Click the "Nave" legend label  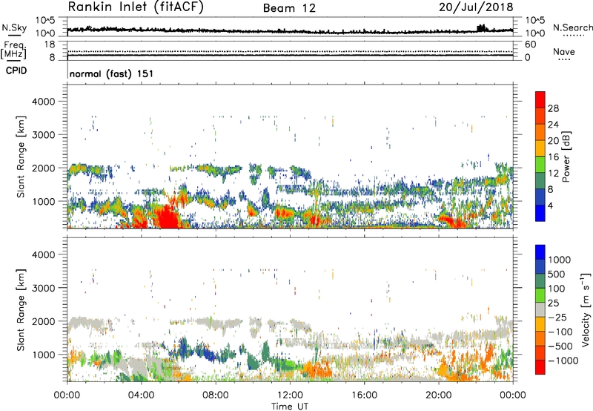coord(564,52)
